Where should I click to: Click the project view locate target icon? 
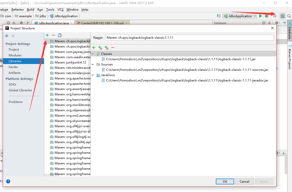(8, 23)
